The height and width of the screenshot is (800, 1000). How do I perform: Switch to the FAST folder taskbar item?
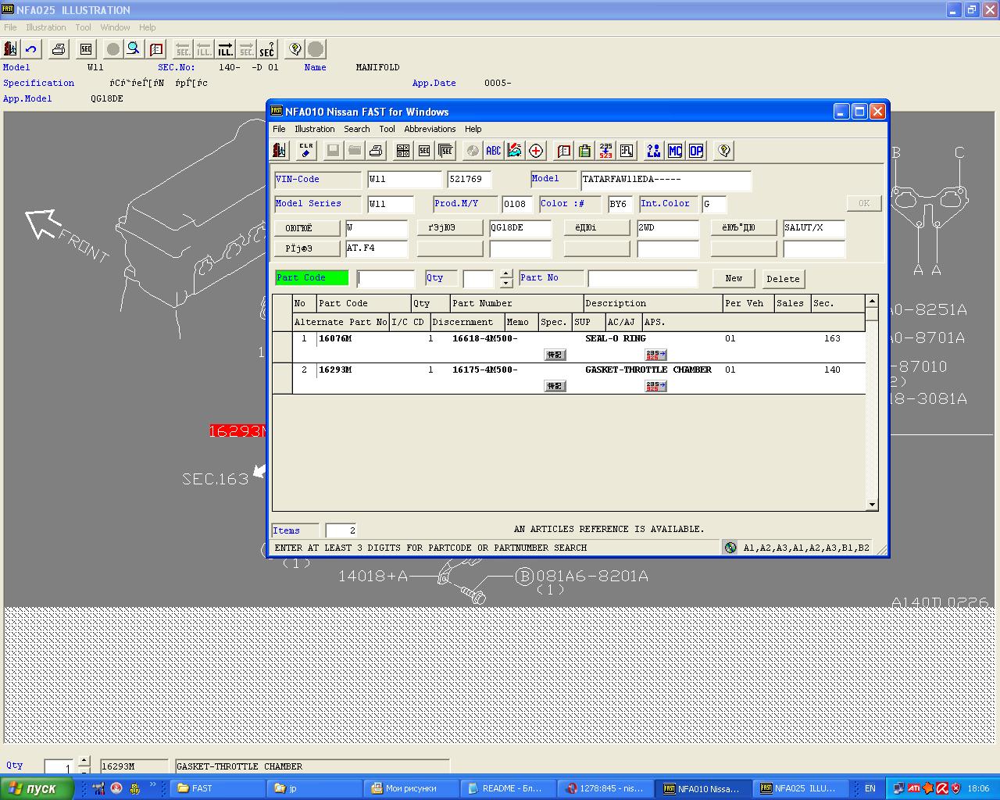tap(217, 788)
